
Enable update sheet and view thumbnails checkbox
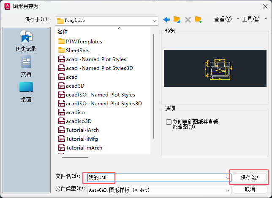coord(169,122)
